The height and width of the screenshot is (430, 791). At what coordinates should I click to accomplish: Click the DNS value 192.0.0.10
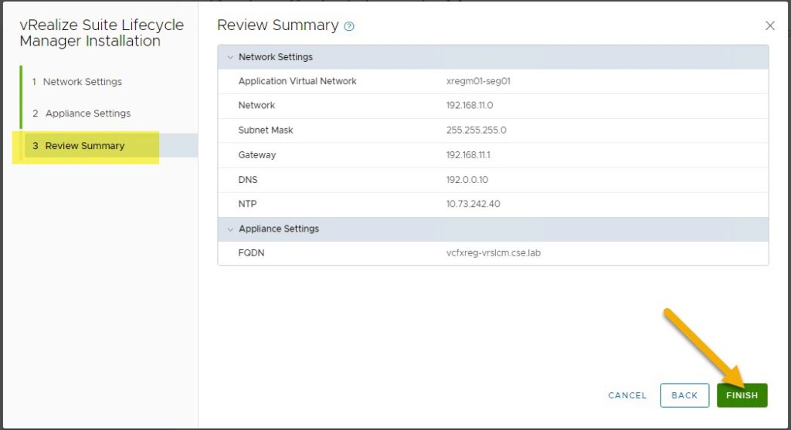(467, 180)
